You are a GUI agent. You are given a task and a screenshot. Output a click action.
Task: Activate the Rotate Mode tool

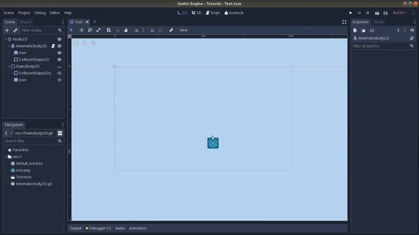pos(90,30)
